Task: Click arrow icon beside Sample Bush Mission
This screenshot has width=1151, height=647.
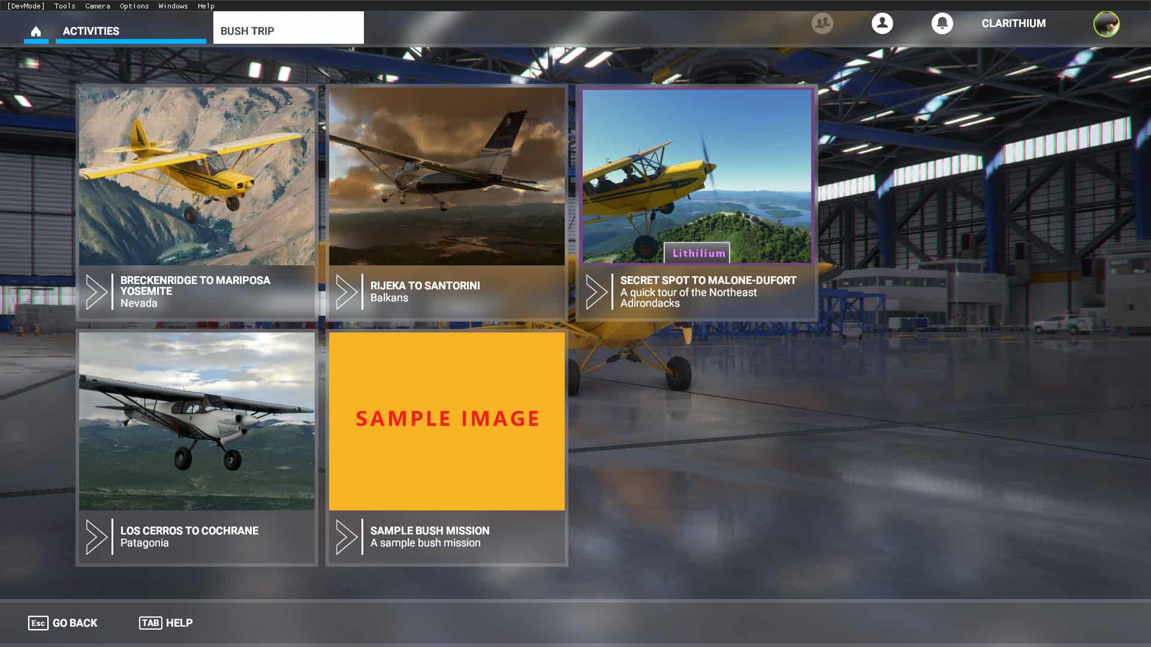Action: tap(346, 537)
